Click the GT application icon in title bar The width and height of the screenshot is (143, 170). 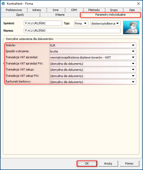[x=3, y=4]
